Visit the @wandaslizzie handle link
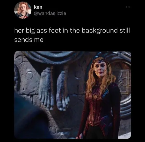 [x=50, y=13]
